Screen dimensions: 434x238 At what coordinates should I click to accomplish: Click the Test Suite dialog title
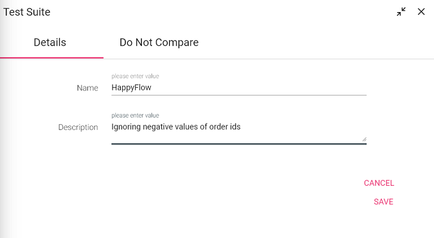pyautogui.click(x=27, y=12)
